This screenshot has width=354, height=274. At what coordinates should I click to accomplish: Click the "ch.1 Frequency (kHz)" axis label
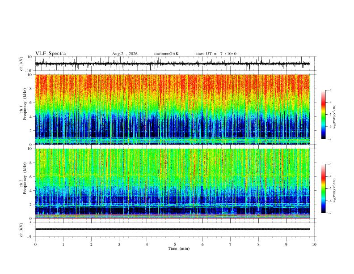tap(23, 104)
